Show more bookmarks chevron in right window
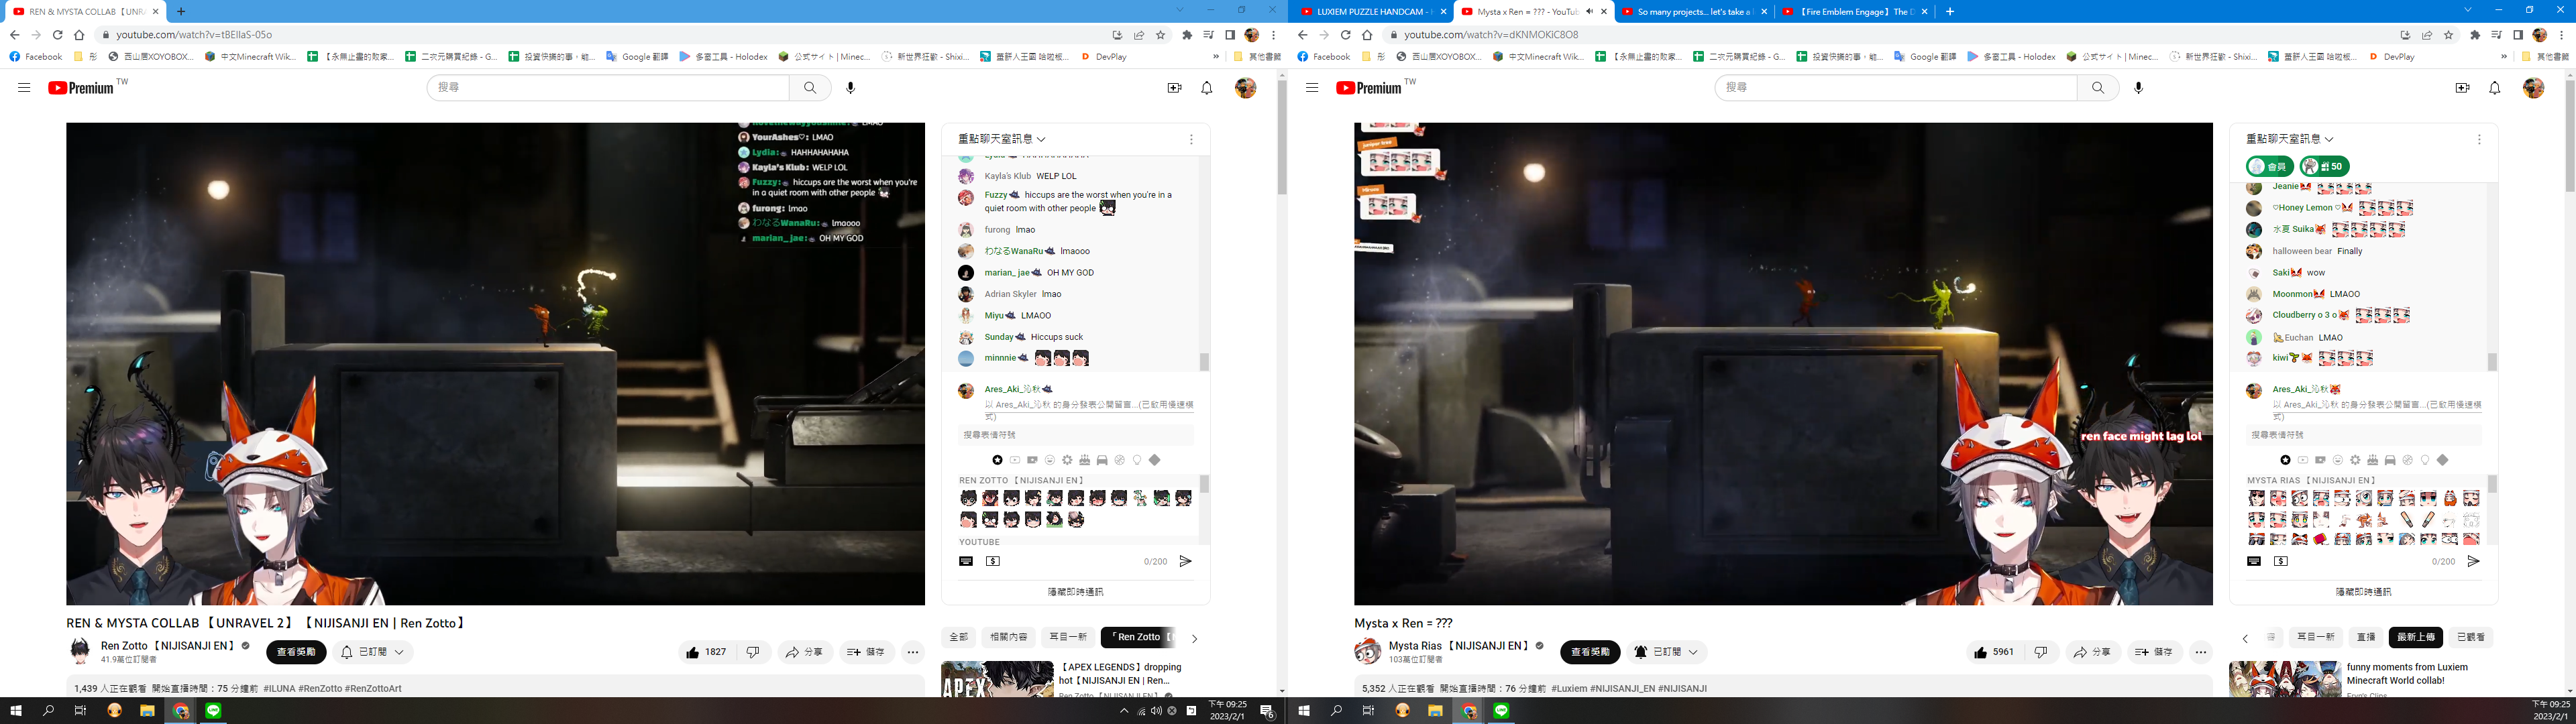 2504,57
